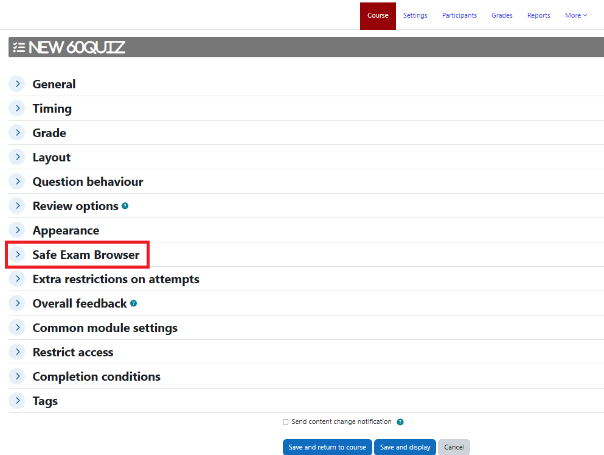
Task: Open the More dropdown menu
Action: (x=576, y=15)
